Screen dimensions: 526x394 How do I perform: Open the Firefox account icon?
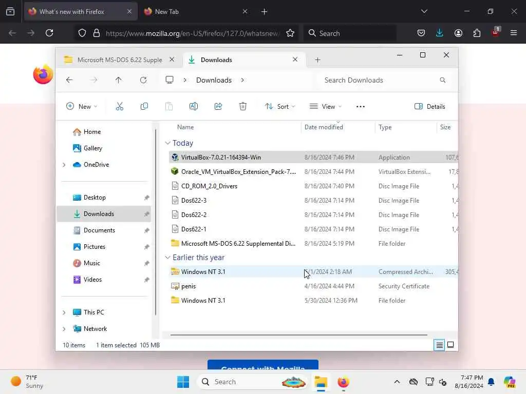458,33
